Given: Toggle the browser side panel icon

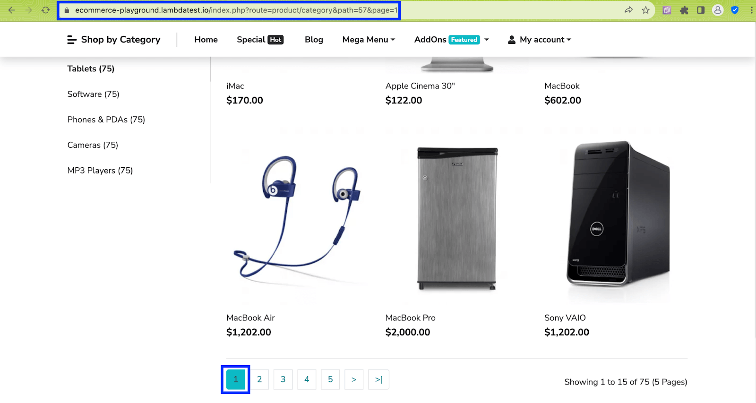Looking at the screenshot, I should [x=701, y=10].
